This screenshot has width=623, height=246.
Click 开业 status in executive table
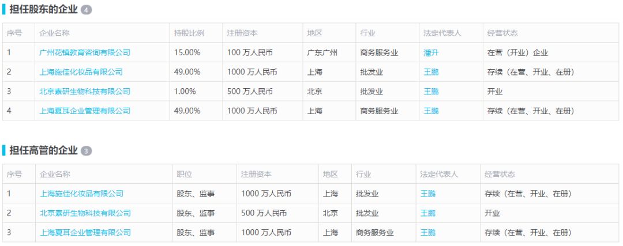pyautogui.click(x=492, y=213)
